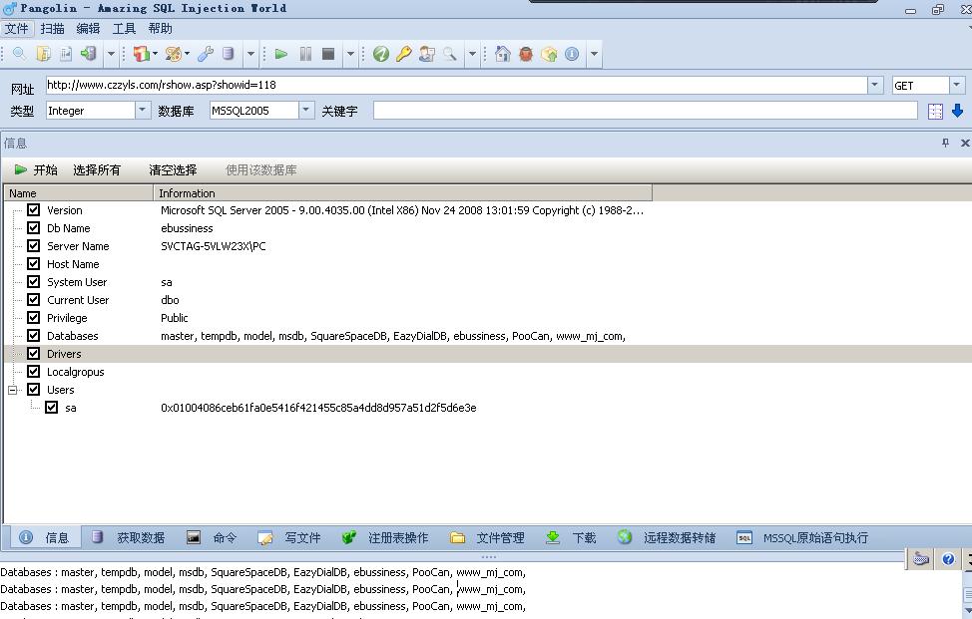Open the 帮助 menu
The image size is (972, 619).
(160, 29)
